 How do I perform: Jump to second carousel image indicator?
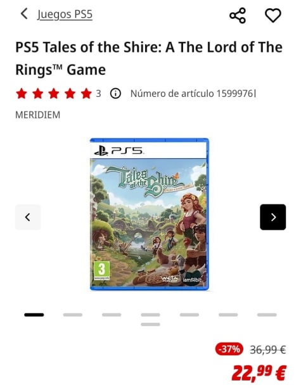click(73, 315)
